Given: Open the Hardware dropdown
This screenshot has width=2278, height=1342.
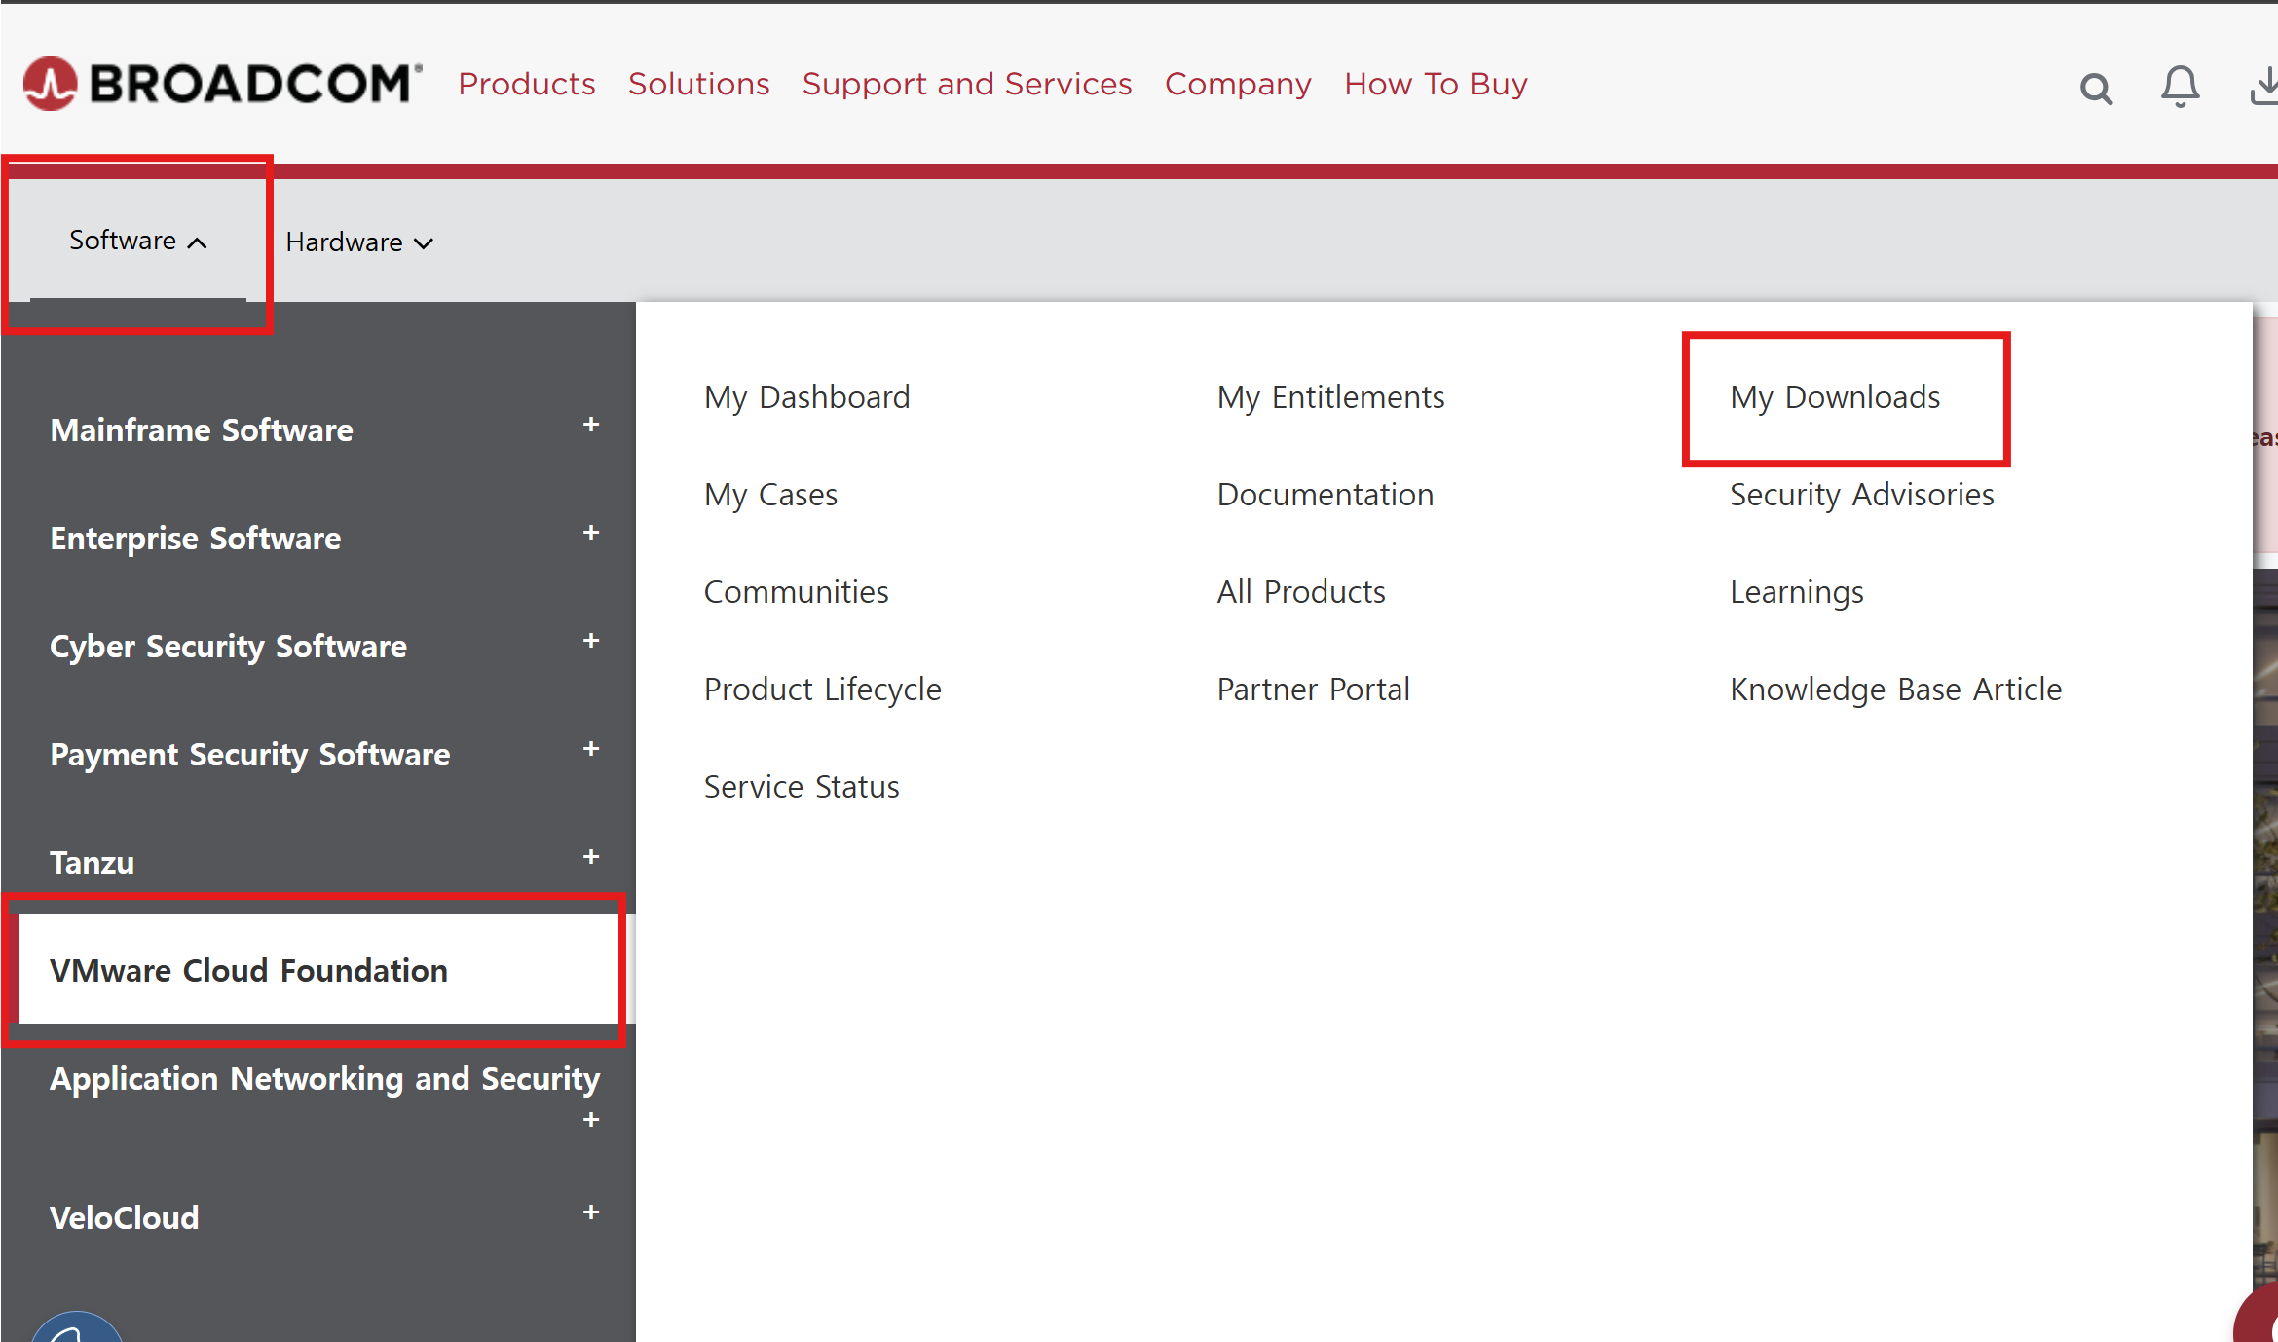Looking at the screenshot, I should [x=358, y=242].
